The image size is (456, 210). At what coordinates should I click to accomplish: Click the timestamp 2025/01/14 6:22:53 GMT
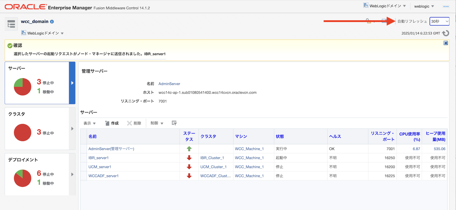[x=421, y=34]
